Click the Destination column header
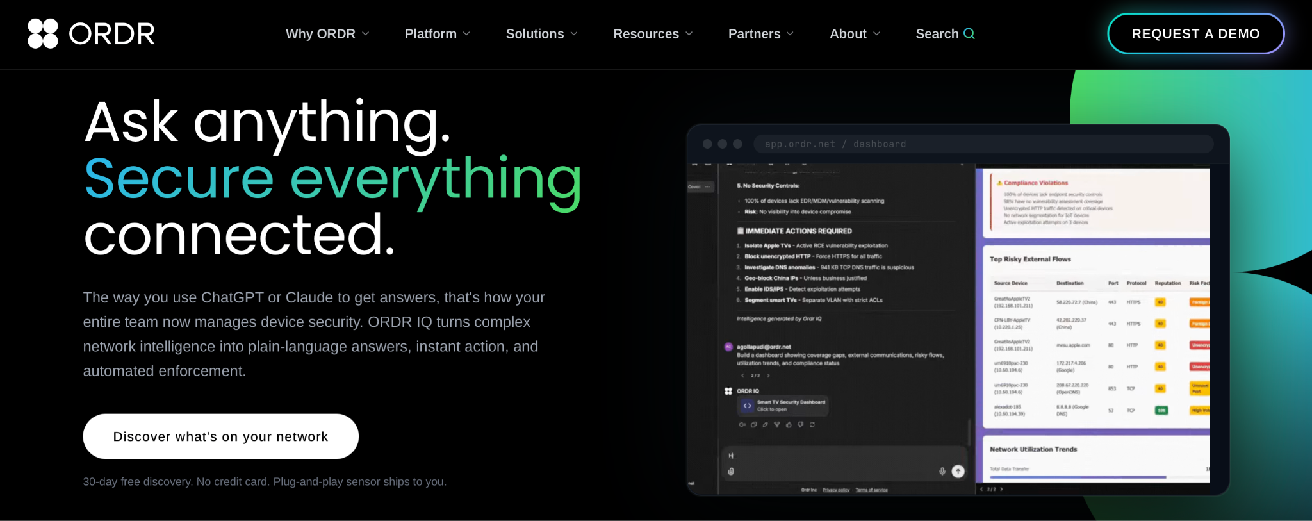 tap(1070, 283)
